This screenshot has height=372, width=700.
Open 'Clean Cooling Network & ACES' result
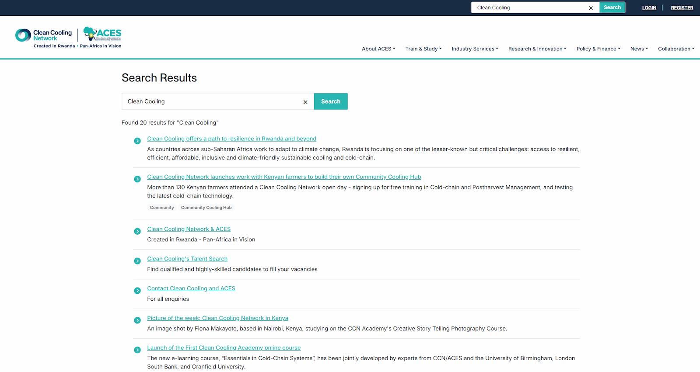pos(189,229)
